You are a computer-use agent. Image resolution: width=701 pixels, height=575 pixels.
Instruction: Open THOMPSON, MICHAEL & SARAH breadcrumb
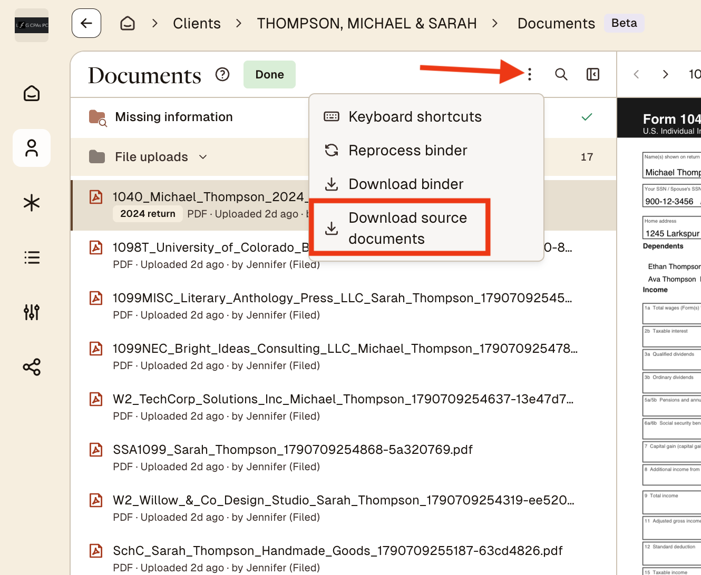click(x=367, y=23)
